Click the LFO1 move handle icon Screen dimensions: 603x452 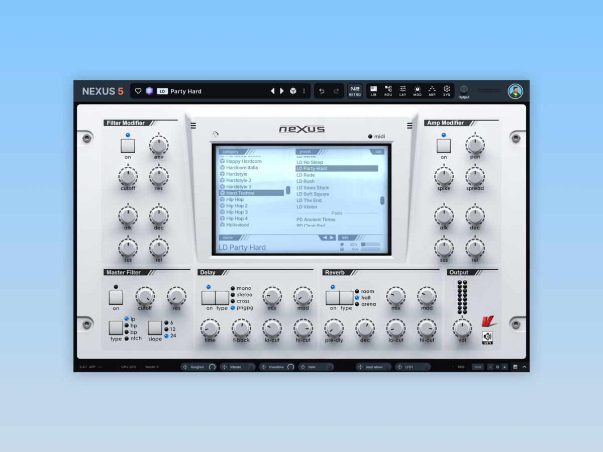click(x=400, y=367)
